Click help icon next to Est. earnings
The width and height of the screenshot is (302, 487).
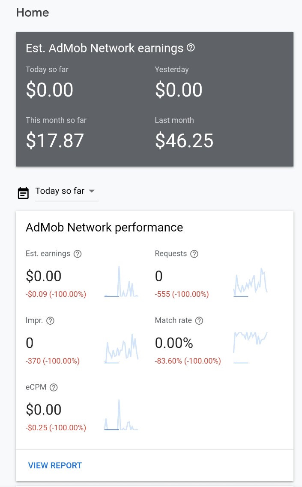click(x=78, y=254)
